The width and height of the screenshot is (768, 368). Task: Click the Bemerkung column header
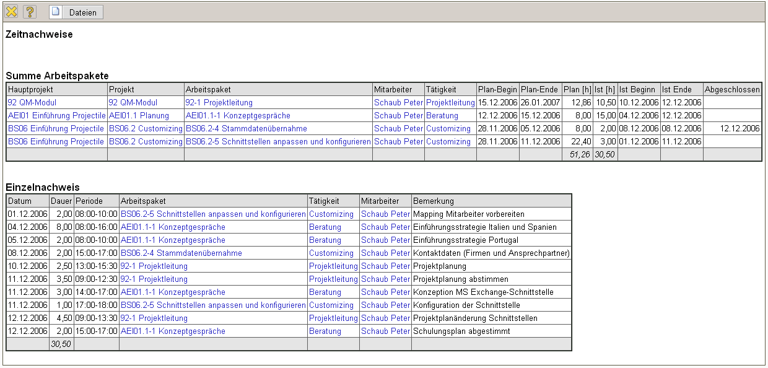pos(434,201)
